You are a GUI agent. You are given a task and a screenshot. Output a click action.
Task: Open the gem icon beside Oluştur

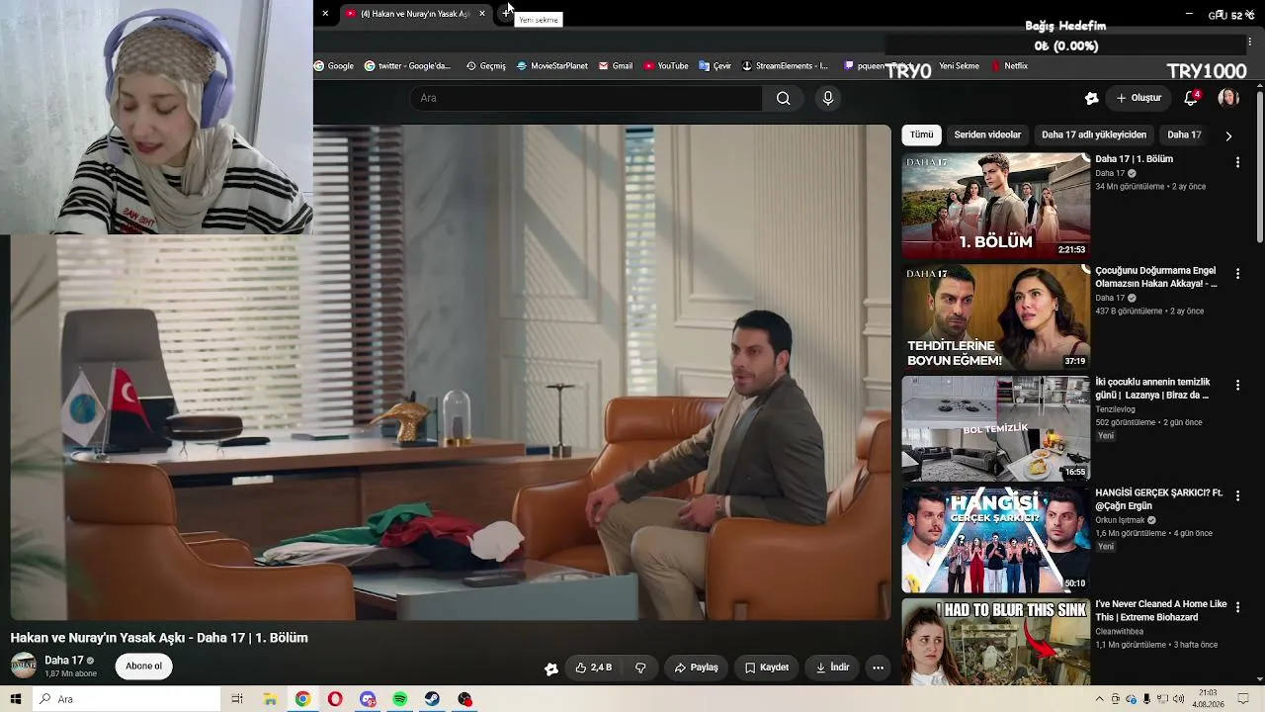pos(1091,98)
